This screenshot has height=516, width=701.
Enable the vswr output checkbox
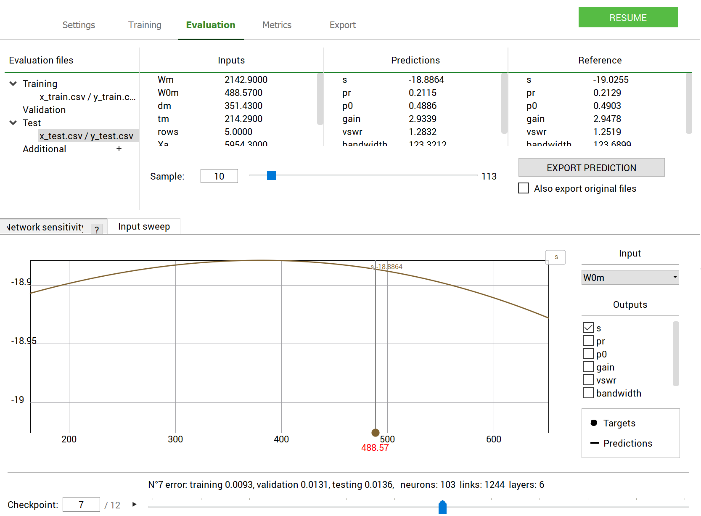(x=588, y=380)
